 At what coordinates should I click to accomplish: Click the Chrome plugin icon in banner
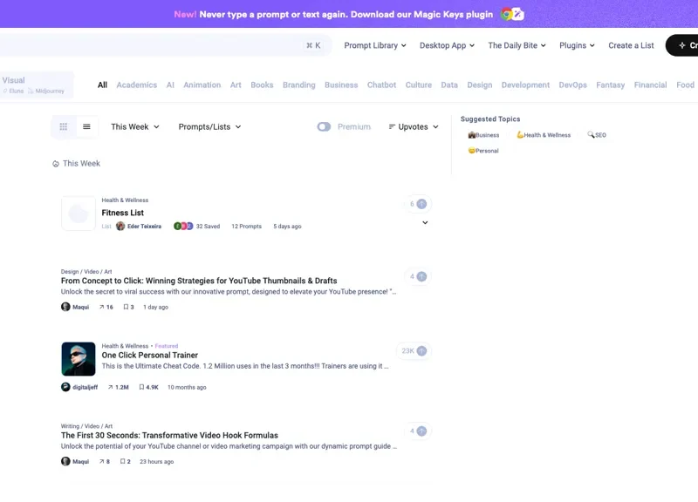(507, 14)
